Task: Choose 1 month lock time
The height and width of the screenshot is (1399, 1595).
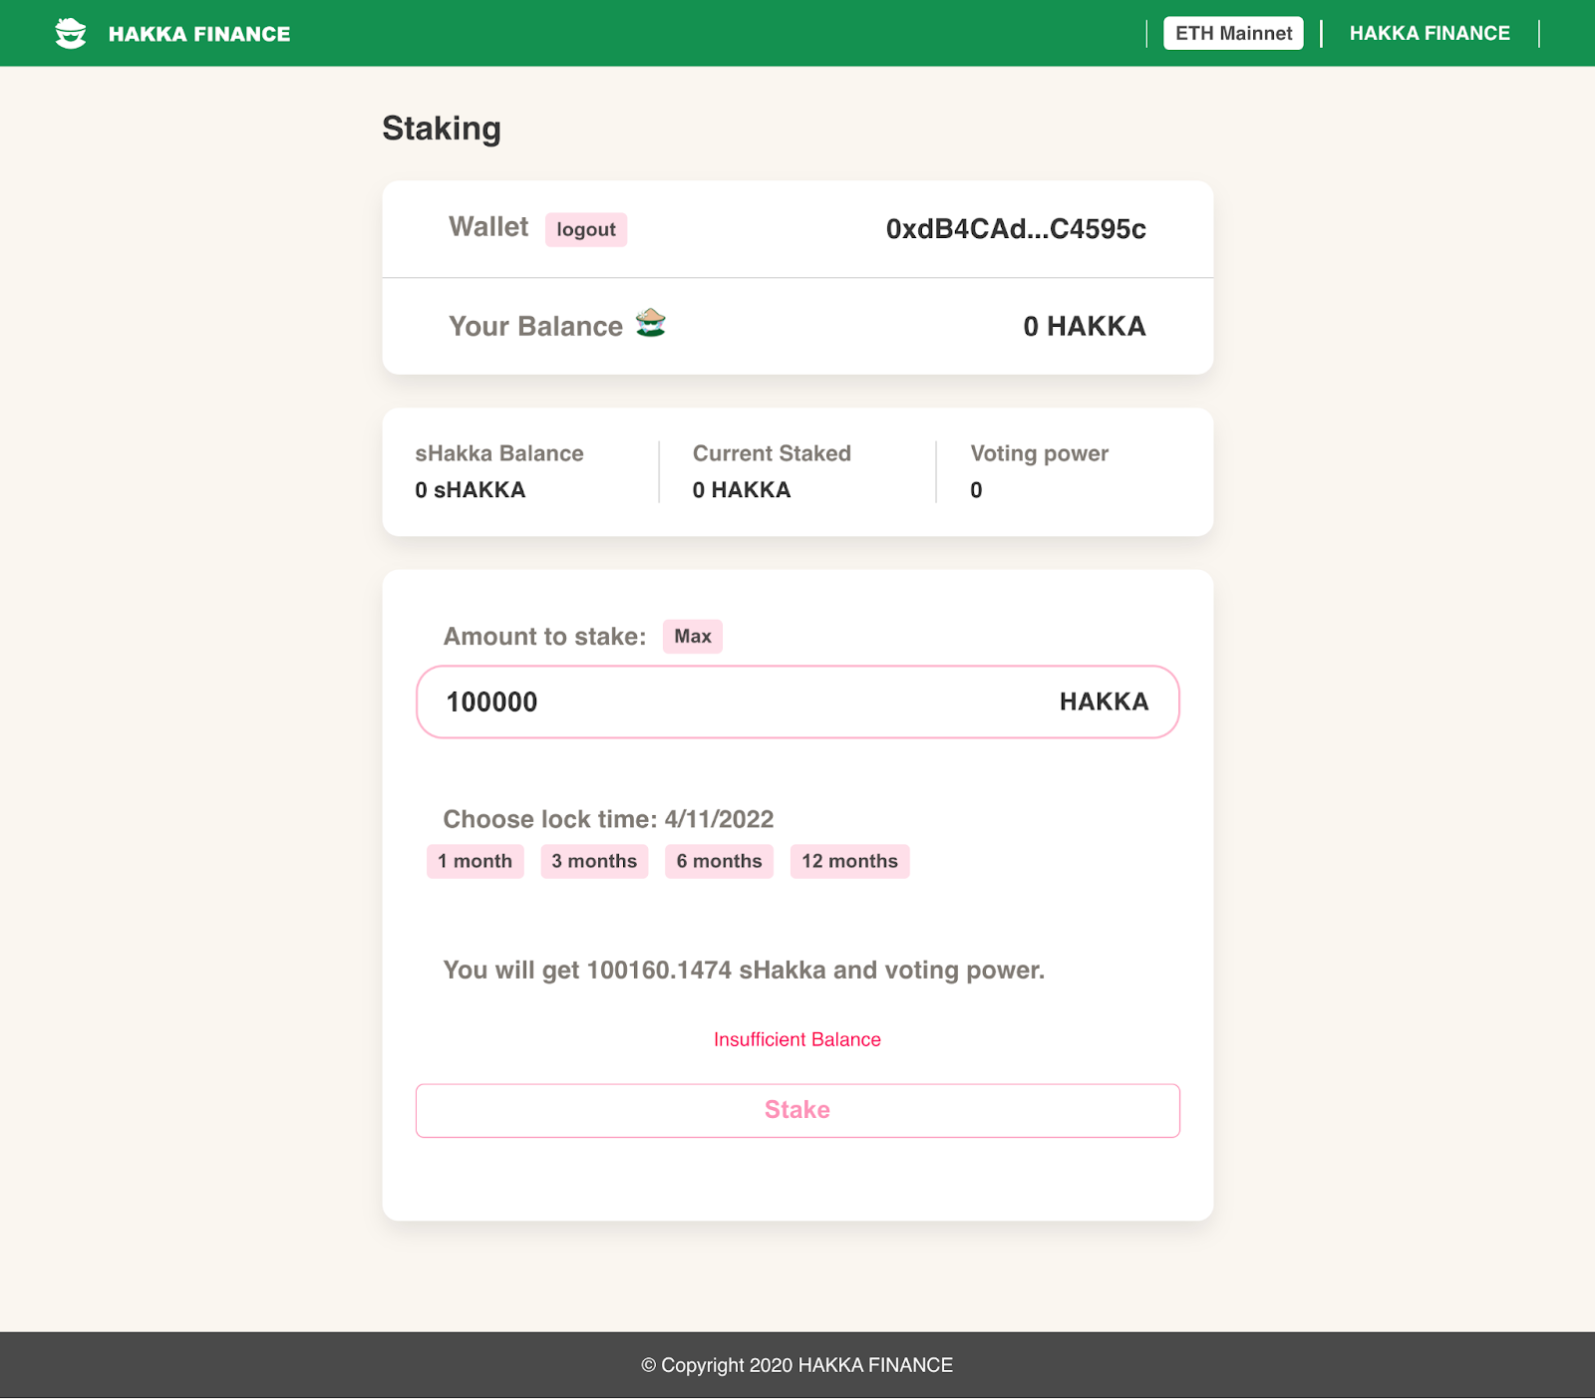Action: coord(476,861)
